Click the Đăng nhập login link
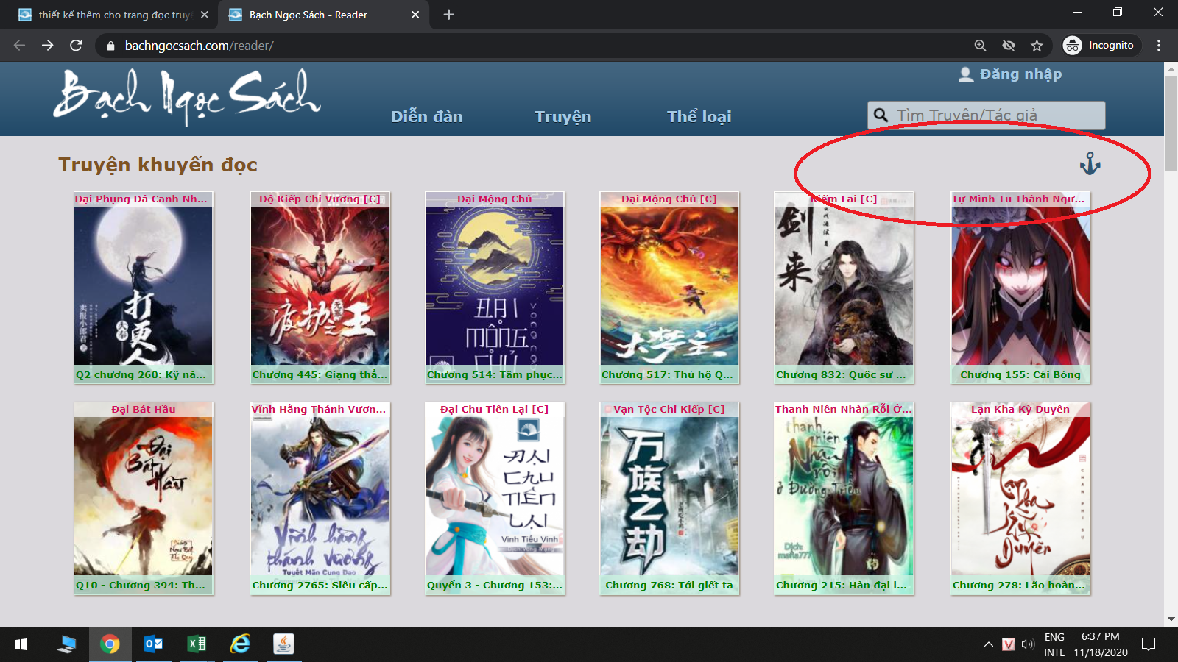Viewport: 1178px width, 662px height. coord(1020,74)
